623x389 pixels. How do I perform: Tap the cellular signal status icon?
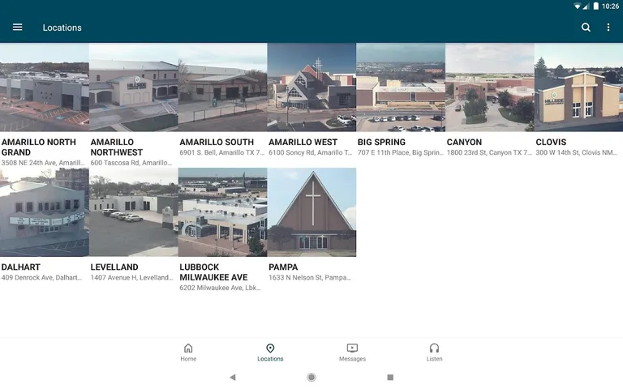coord(586,6)
